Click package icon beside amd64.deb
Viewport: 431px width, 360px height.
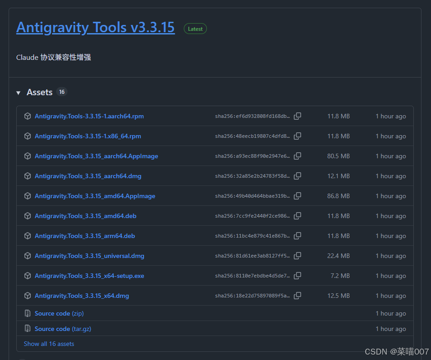(28, 216)
